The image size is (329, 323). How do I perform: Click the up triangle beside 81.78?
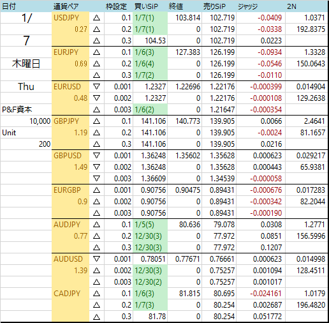tap(96, 317)
